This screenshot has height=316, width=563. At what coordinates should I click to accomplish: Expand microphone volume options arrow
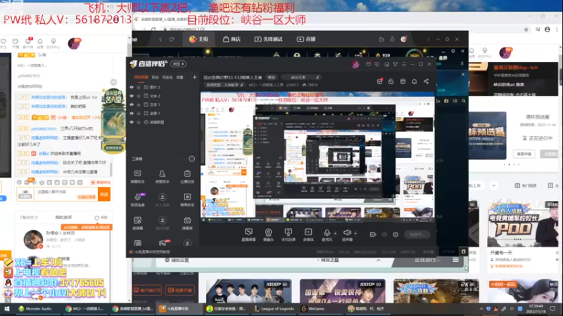(x=336, y=233)
